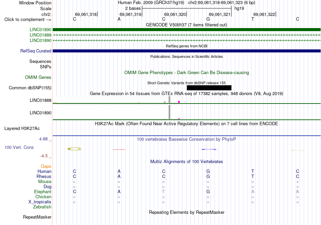
Task: Click the magenta bar in the LINC01888 chart
Action: (x=179, y=102)
